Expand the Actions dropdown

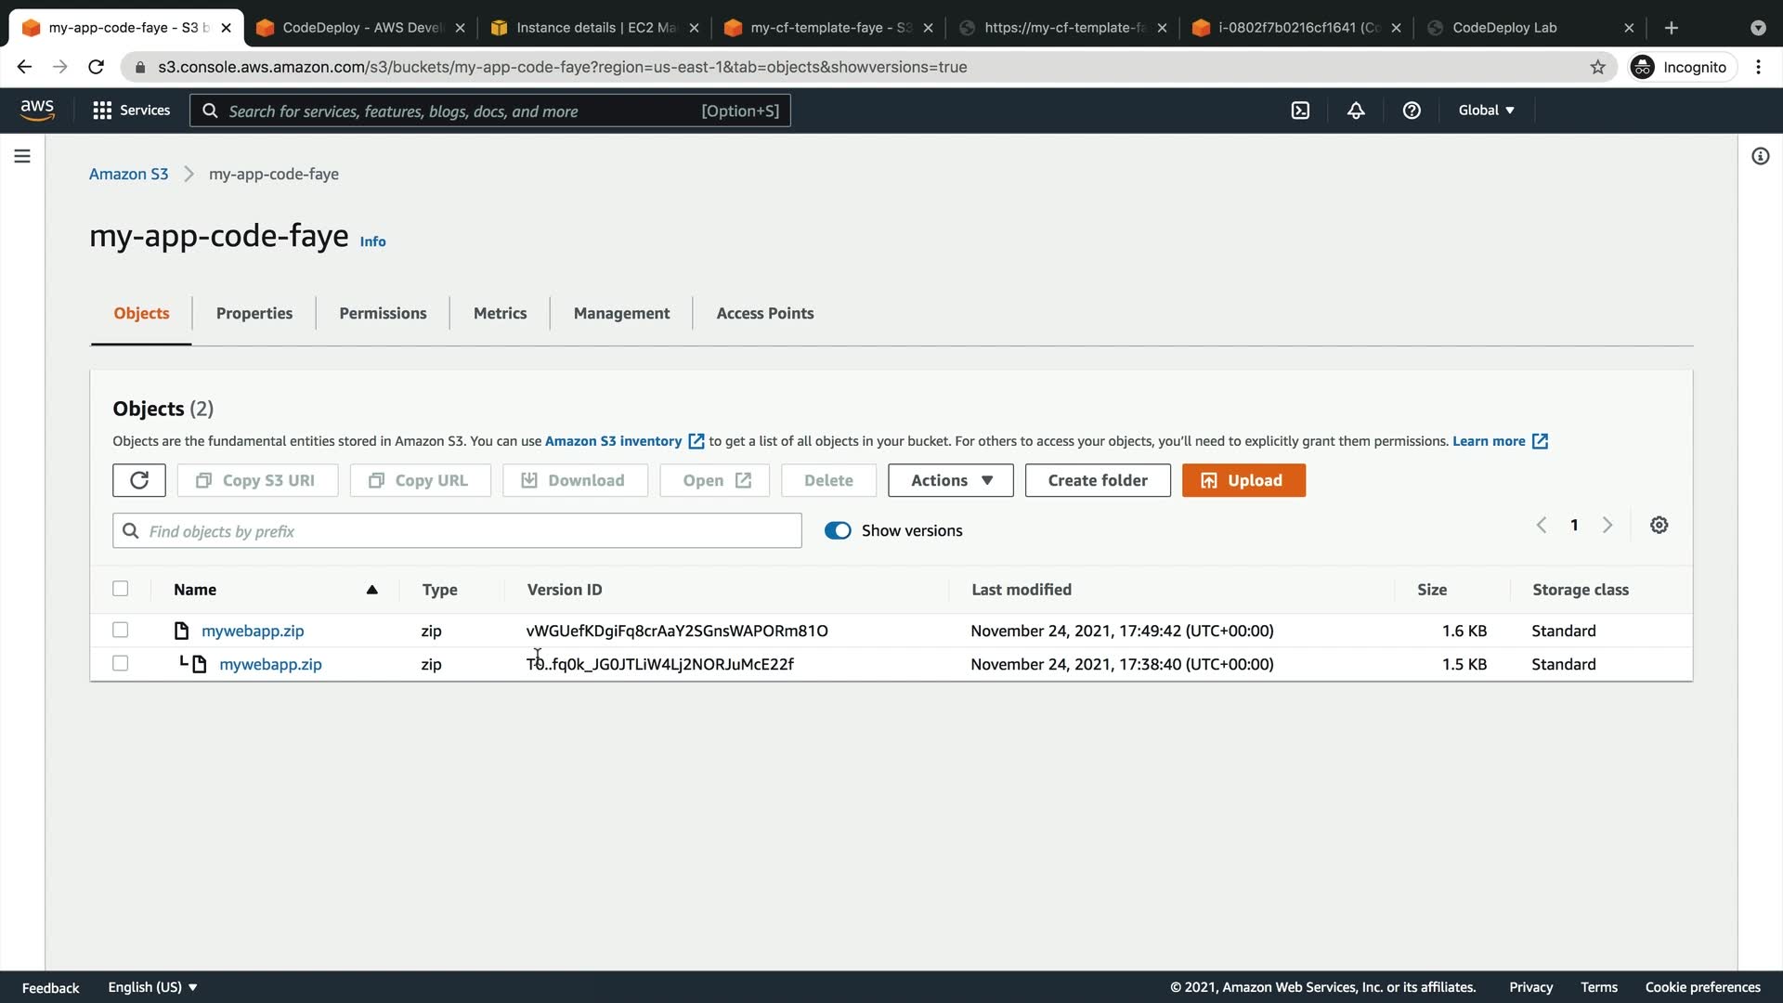(x=950, y=480)
